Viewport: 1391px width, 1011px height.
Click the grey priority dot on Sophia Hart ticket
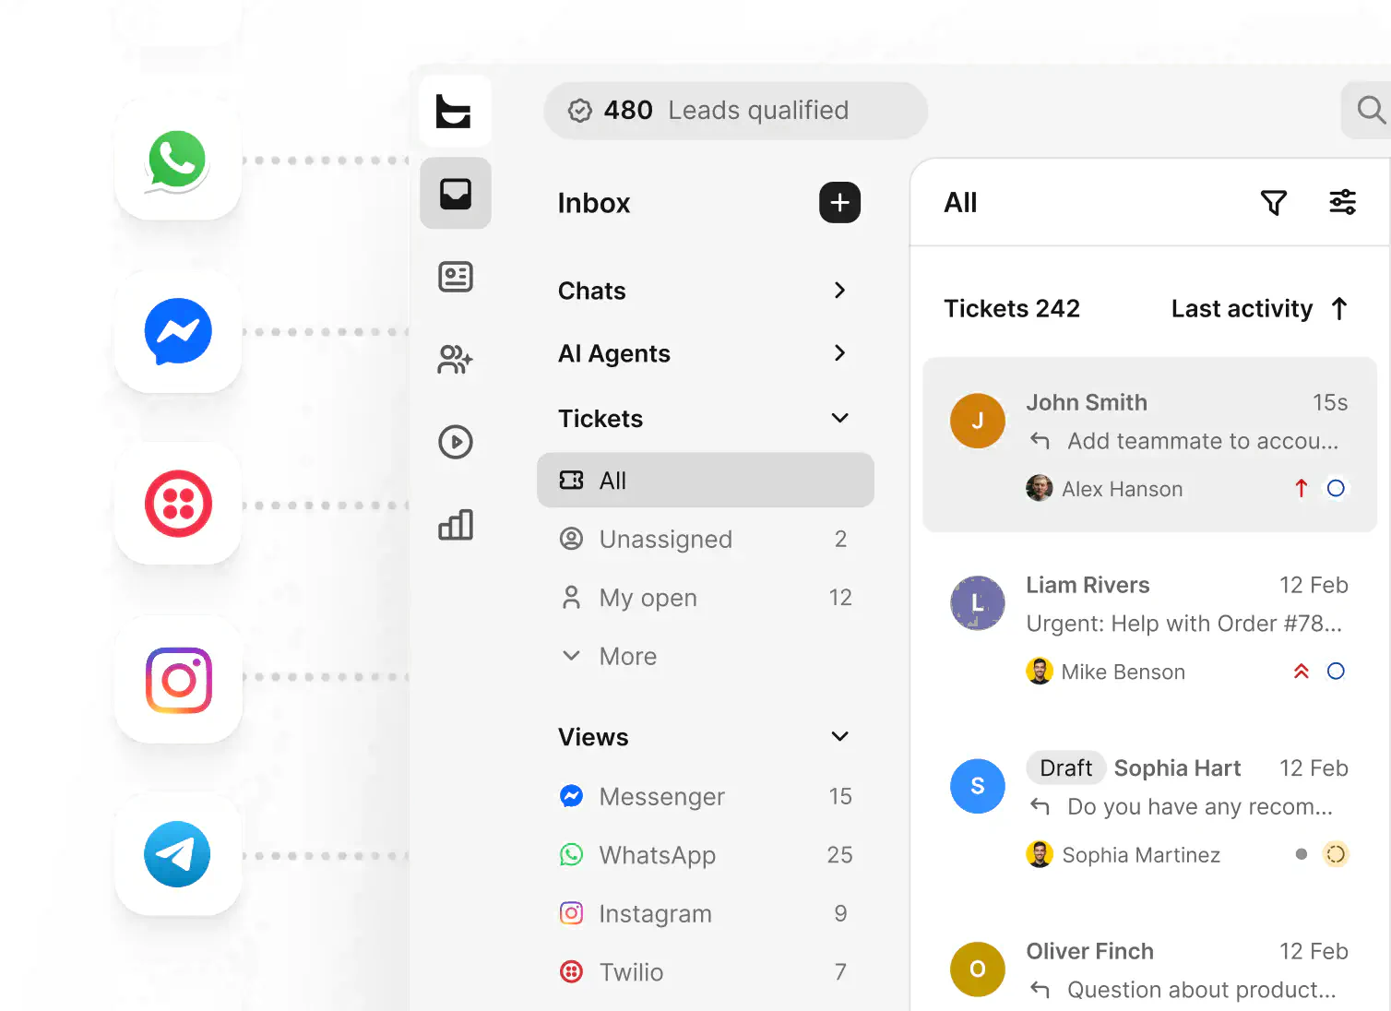tap(1301, 854)
